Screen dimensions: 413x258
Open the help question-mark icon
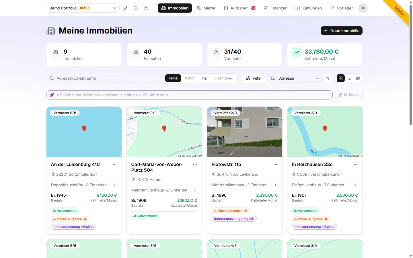pyautogui.click(x=146, y=8)
